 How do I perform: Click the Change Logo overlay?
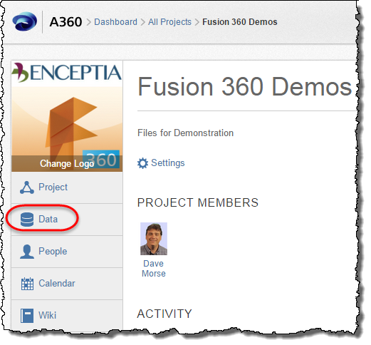pos(67,163)
